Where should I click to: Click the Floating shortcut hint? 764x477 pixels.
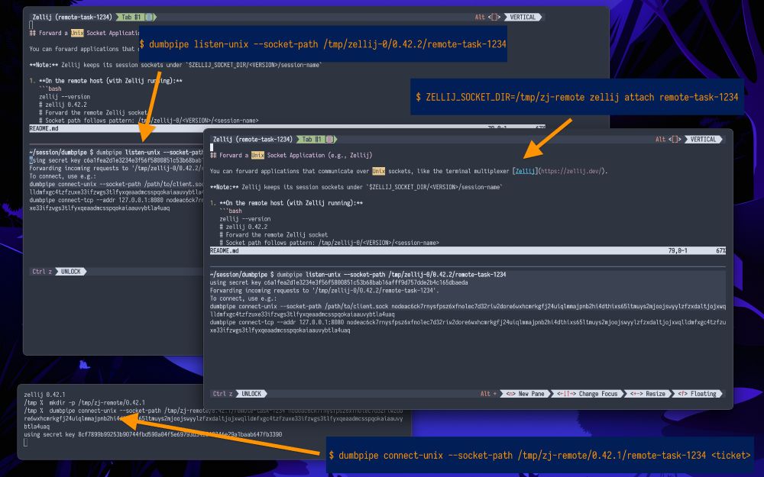pyautogui.click(x=698, y=394)
